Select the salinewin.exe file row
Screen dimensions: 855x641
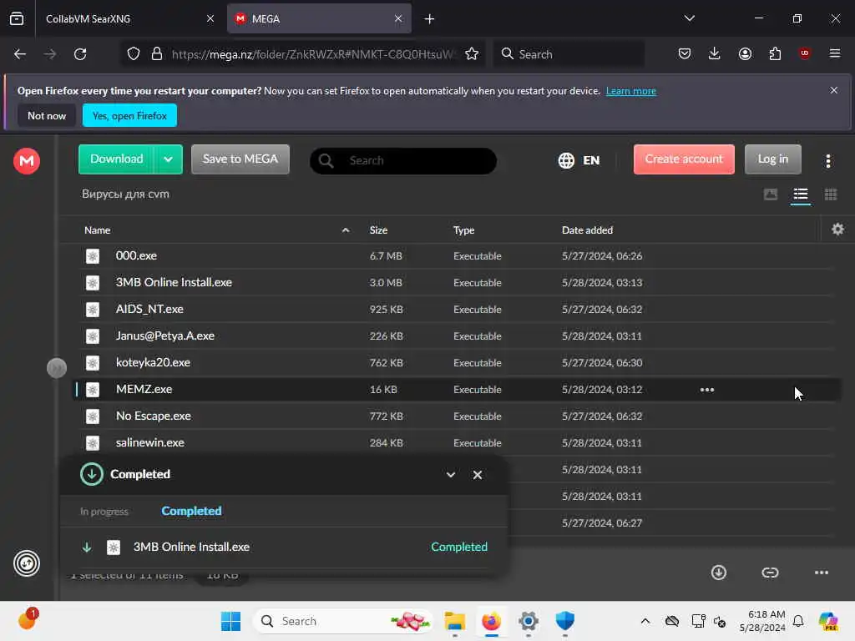[x=455, y=442]
